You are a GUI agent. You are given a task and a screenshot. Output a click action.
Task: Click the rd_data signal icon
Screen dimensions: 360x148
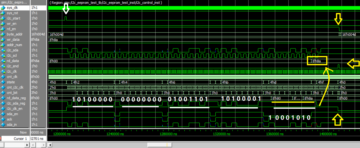pos(3,61)
